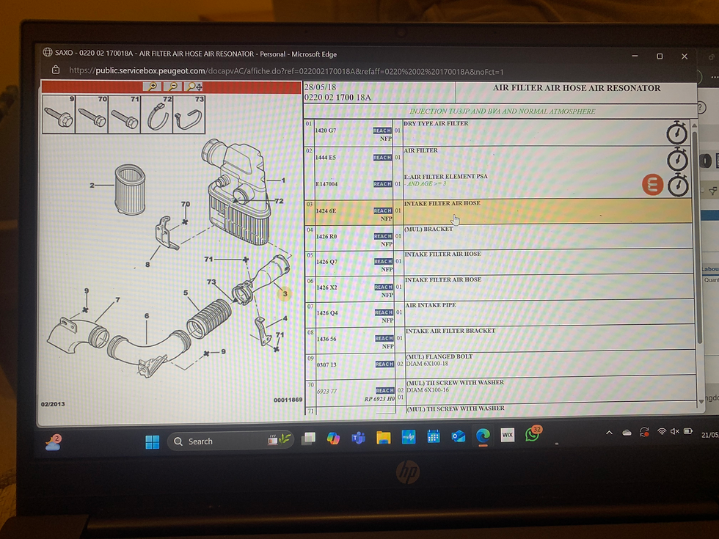The height and width of the screenshot is (539, 719).
Task: Click callout number 8 near the bracket
Action: (147, 265)
